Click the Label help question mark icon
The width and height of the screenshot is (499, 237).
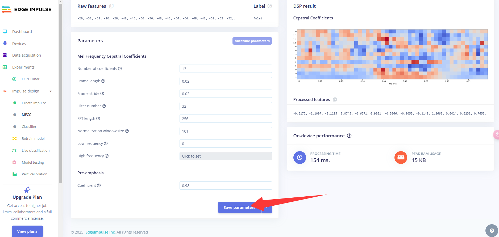click(270, 6)
